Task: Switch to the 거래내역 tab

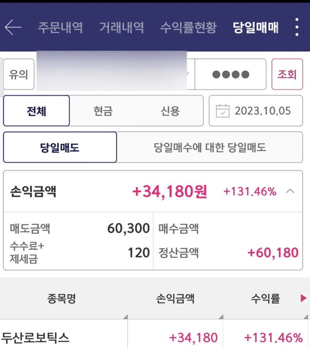Action: click(121, 28)
